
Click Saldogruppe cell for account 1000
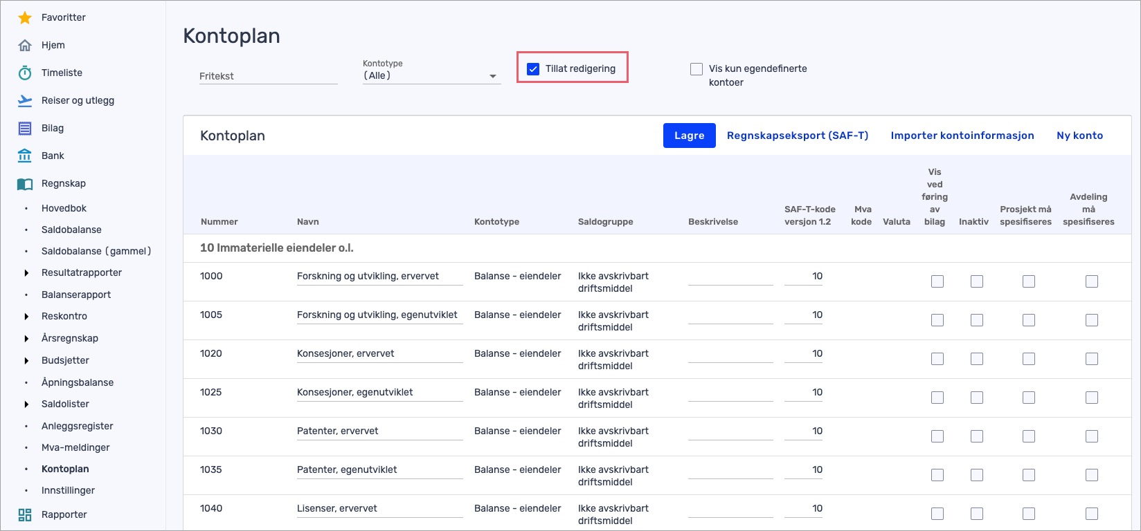pyautogui.click(x=613, y=282)
